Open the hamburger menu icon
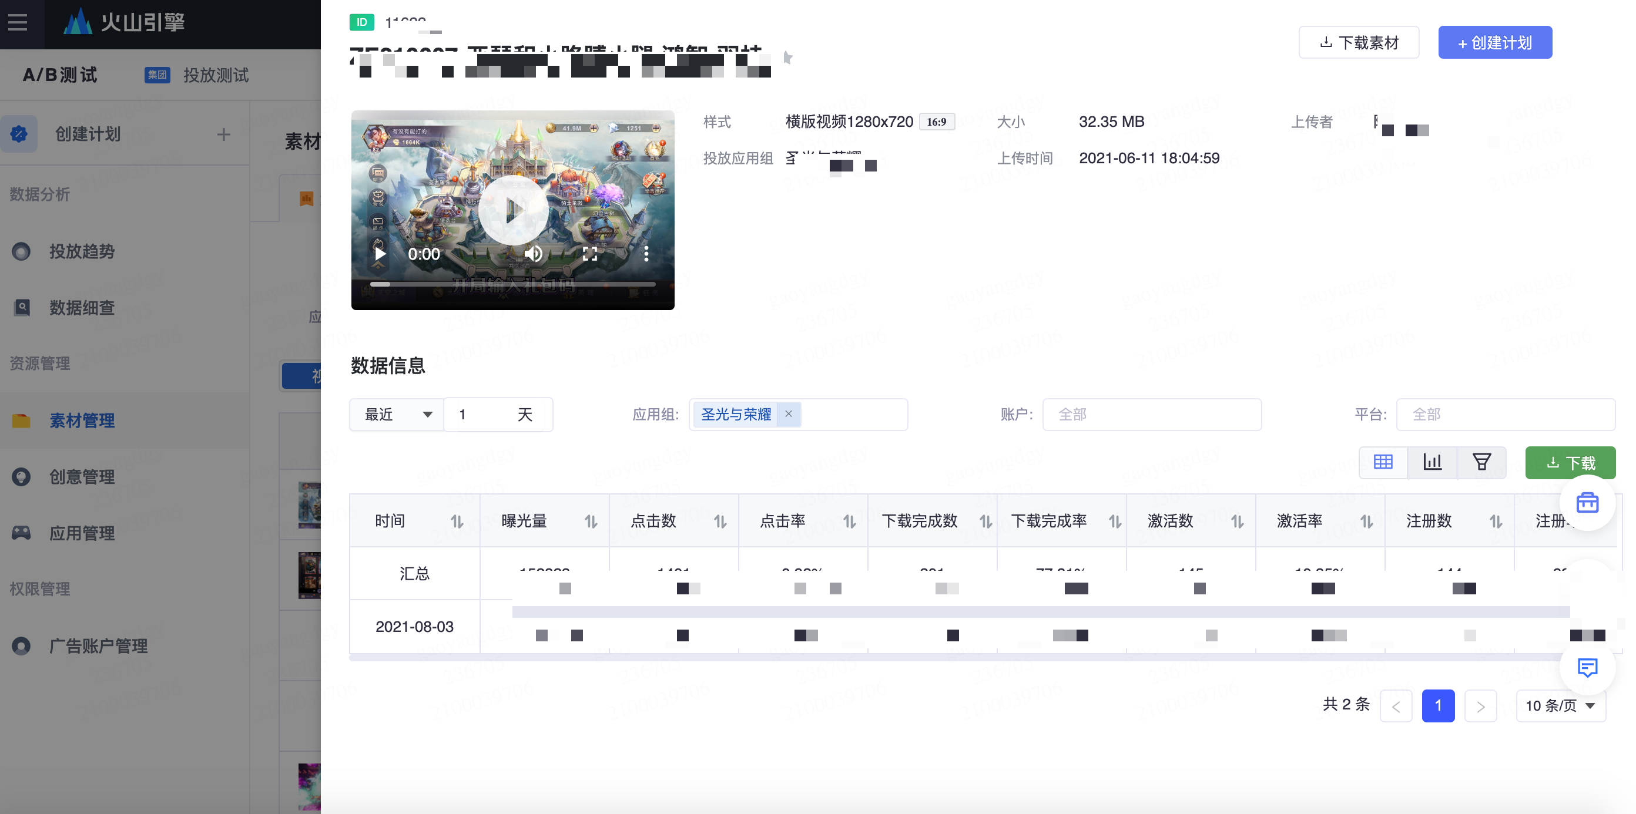1636x814 pixels. [18, 23]
